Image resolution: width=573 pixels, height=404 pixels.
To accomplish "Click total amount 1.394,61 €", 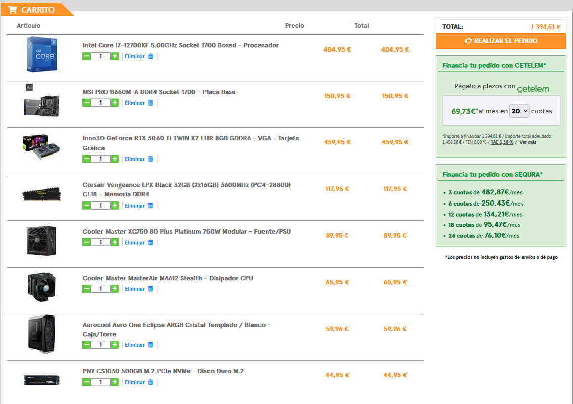I will tap(545, 27).
